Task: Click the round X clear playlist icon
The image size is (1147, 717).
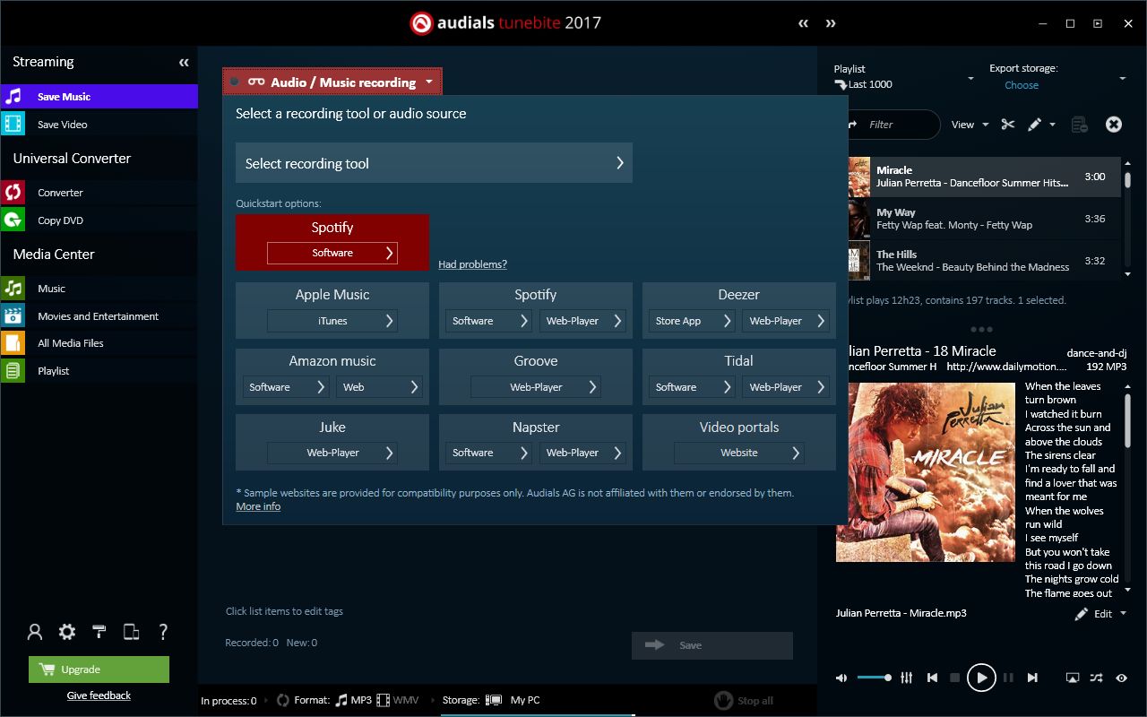Action: (1114, 125)
